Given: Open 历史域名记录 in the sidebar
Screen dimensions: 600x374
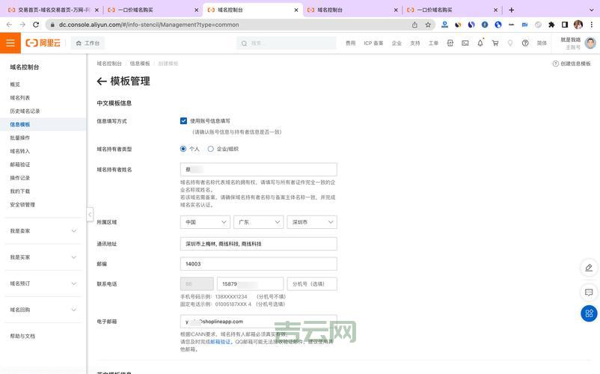Looking at the screenshot, I should [x=25, y=111].
